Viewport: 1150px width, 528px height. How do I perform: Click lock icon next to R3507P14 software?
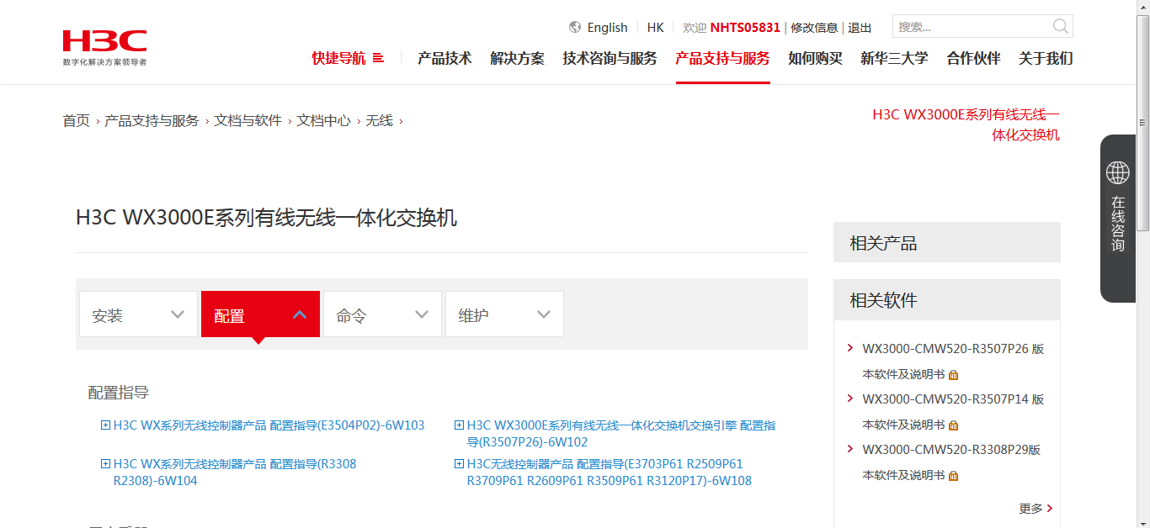tap(954, 425)
